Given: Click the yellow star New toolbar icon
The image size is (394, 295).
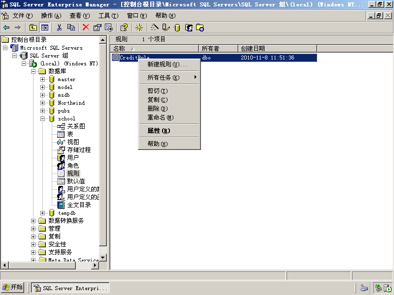Looking at the screenshot, I should click(x=139, y=28).
